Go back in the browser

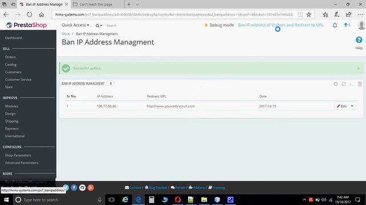coord(6,14)
